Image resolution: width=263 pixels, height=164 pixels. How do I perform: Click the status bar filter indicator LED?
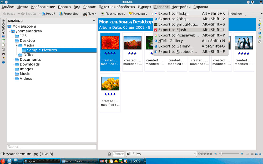coord(109,154)
